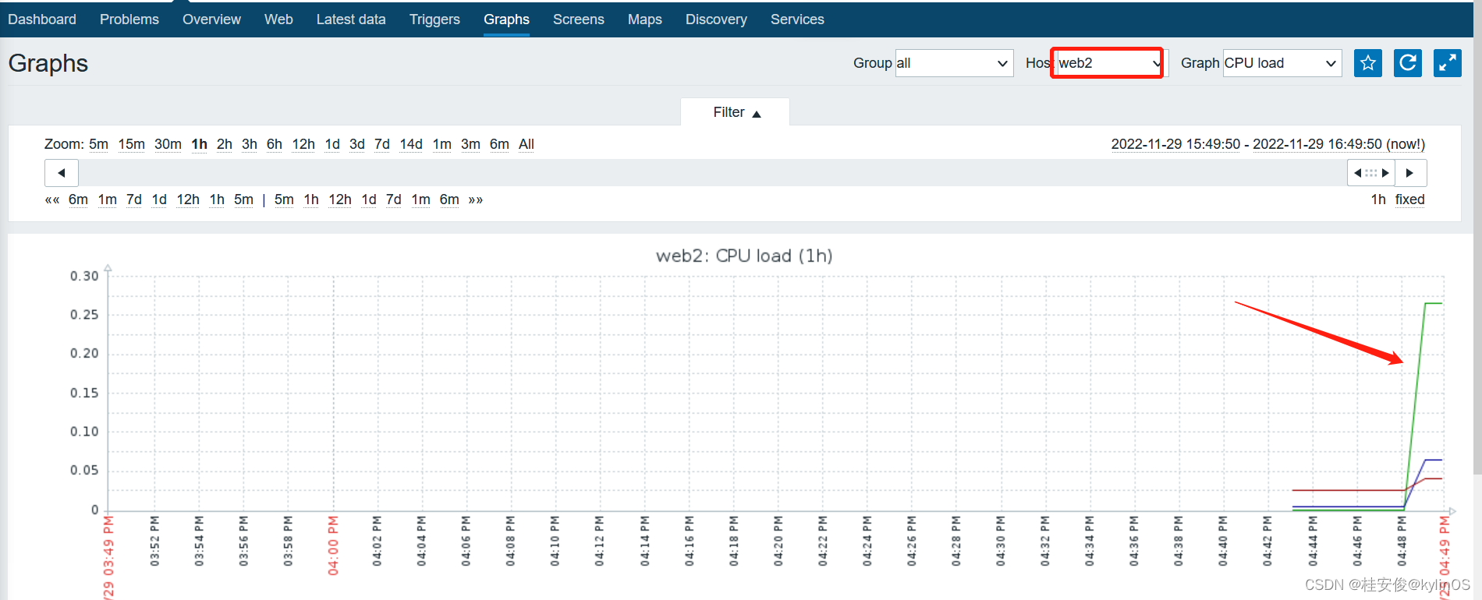The height and width of the screenshot is (600, 1482).
Task: Set zoom to 3d
Action: 357,144
